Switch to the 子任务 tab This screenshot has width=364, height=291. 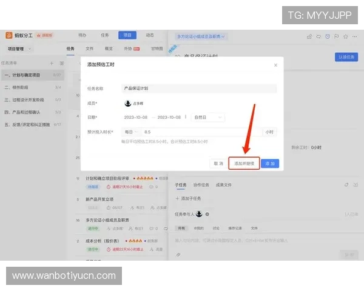181,185
